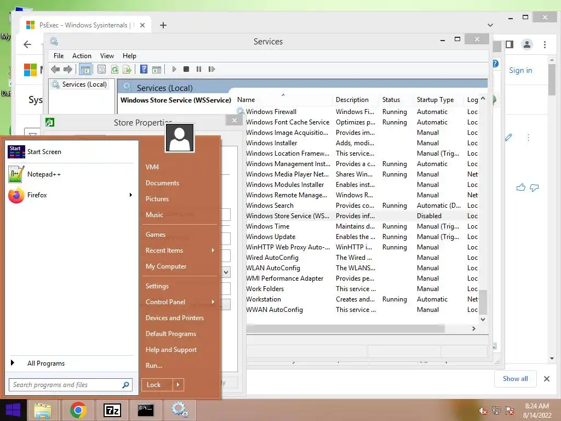The image size is (561, 421).
Task: Click the Pause Service icon
Action: [x=199, y=69]
